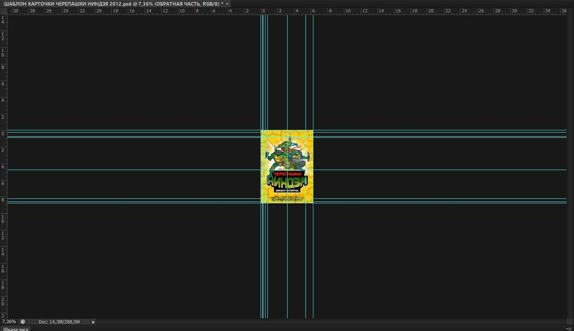Click the leftmost 30 mark on horizontal ruler
The width and height of the screenshot is (574, 331).
15,11
